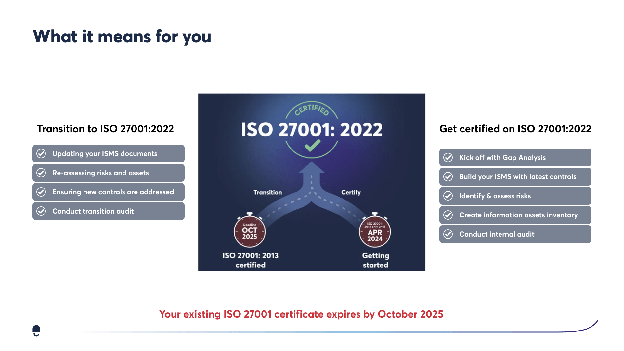Click the Get certified on ISO 27001:2022 heading
This screenshot has width=624, height=351.
pos(515,129)
